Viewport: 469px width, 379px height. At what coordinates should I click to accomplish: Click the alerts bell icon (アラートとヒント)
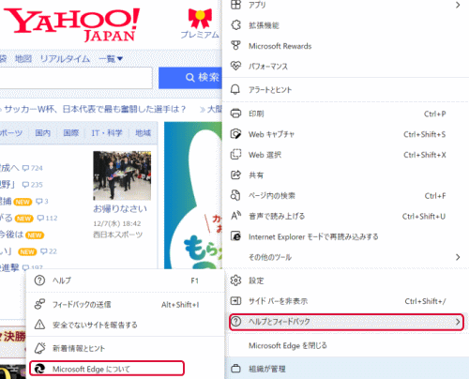[x=235, y=89]
